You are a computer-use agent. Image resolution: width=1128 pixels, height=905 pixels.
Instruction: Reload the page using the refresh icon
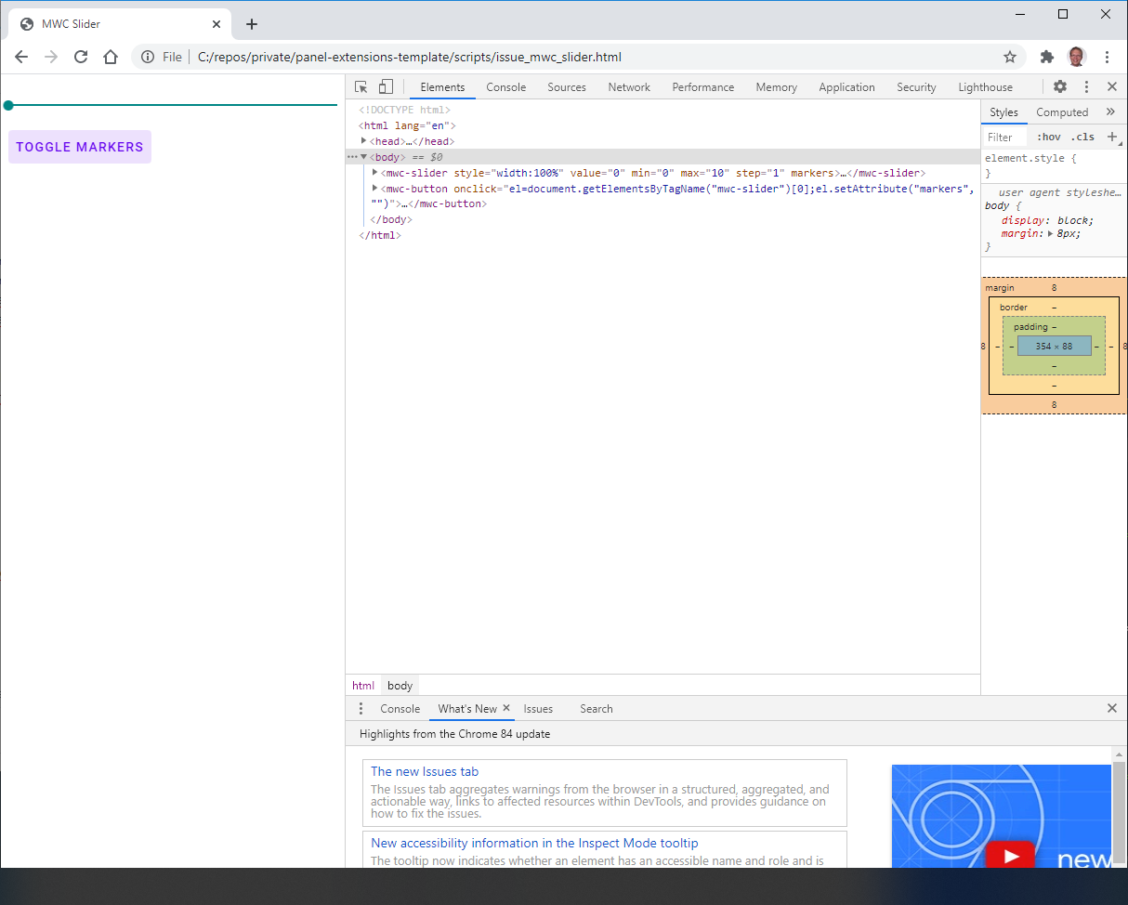click(x=81, y=57)
